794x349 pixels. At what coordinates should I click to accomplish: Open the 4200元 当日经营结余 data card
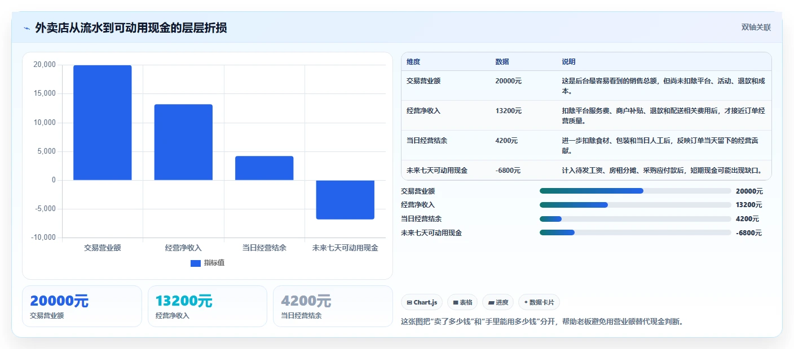333,306
